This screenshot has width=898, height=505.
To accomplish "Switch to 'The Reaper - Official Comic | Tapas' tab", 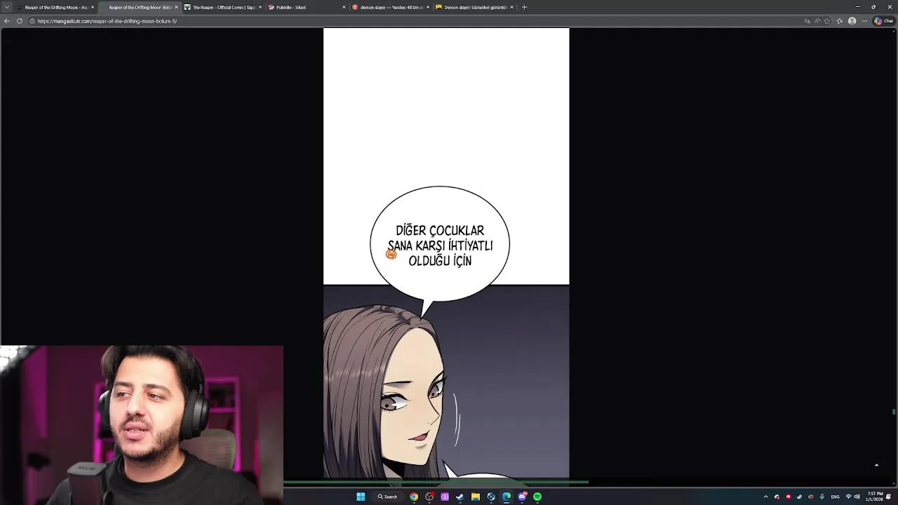I will coord(223,7).
